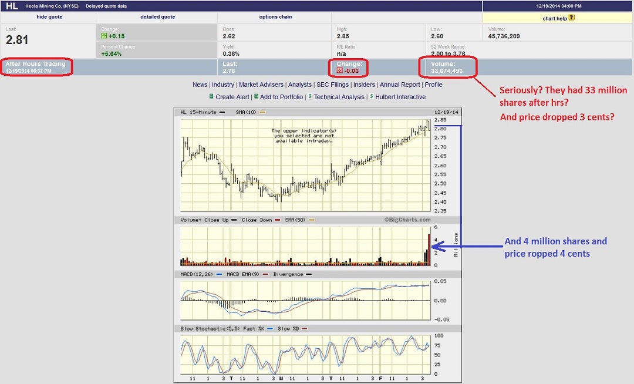Open Hulbert Interactive link
Viewport: 634px width, 384px height.
tap(400, 97)
